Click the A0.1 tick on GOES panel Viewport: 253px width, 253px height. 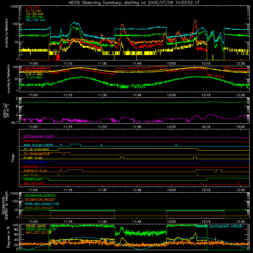15,122
